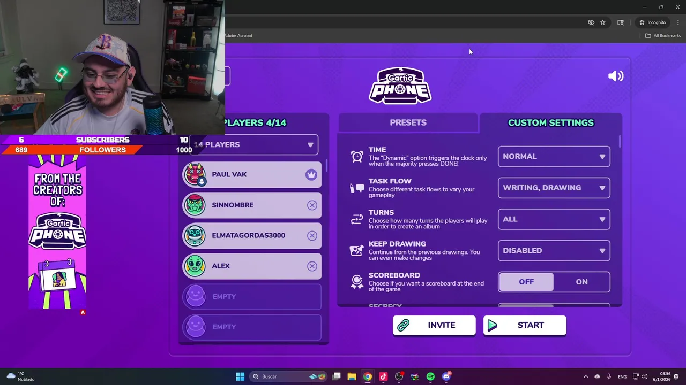
Task: Open the Time NORMAL dropdown
Action: (x=554, y=156)
